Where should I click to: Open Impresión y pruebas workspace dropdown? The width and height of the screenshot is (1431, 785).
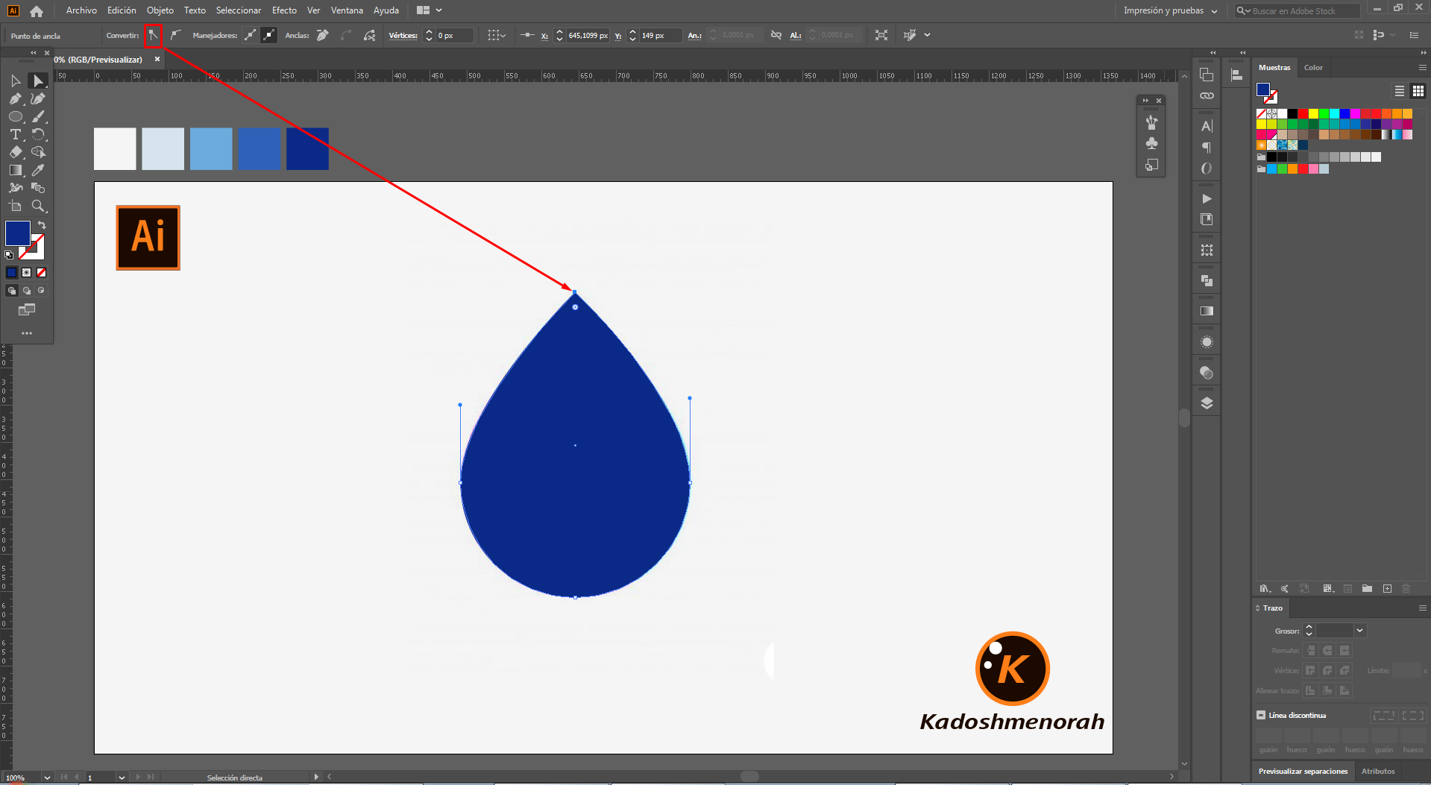pos(1171,10)
